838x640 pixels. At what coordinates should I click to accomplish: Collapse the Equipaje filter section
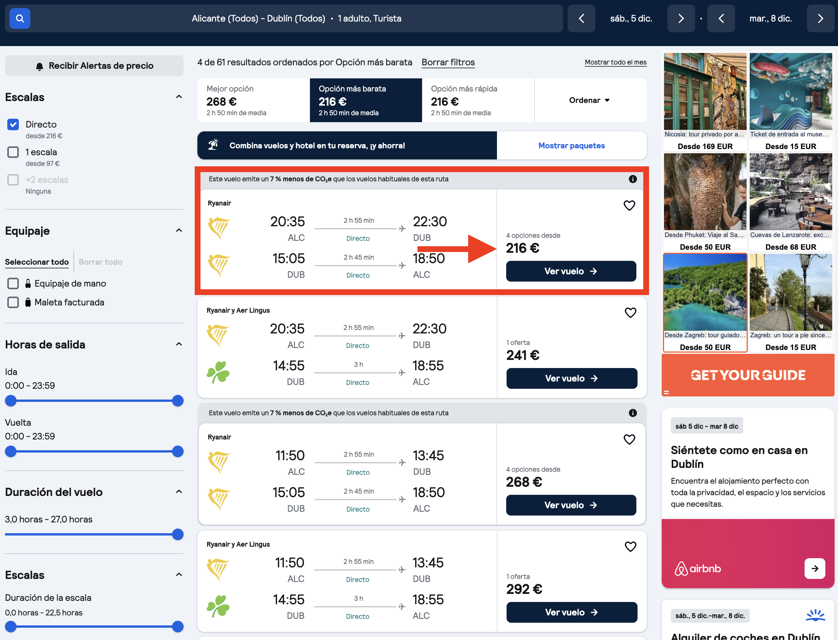click(179, 230)
